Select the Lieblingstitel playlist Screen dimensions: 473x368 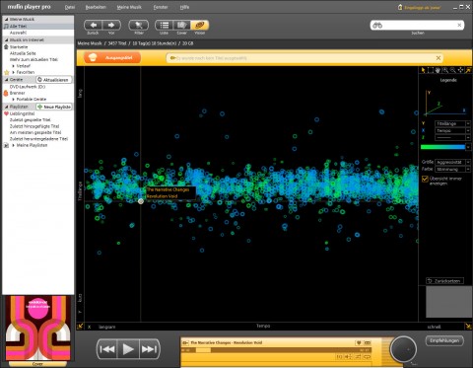click(x=22, y=113)
